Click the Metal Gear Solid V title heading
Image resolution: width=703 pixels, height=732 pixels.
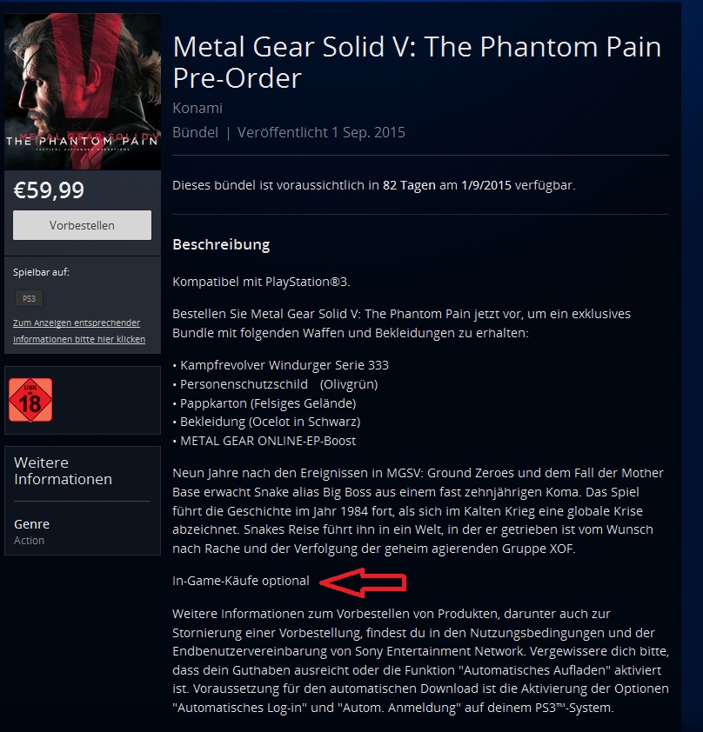pyautogui.click(x=417, y=62)
